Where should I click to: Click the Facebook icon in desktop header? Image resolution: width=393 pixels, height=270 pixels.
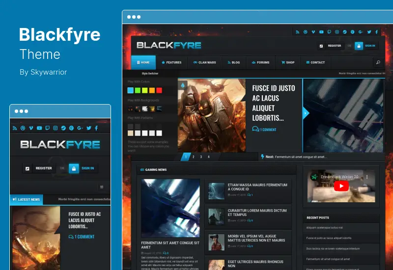tap(377, 32)
